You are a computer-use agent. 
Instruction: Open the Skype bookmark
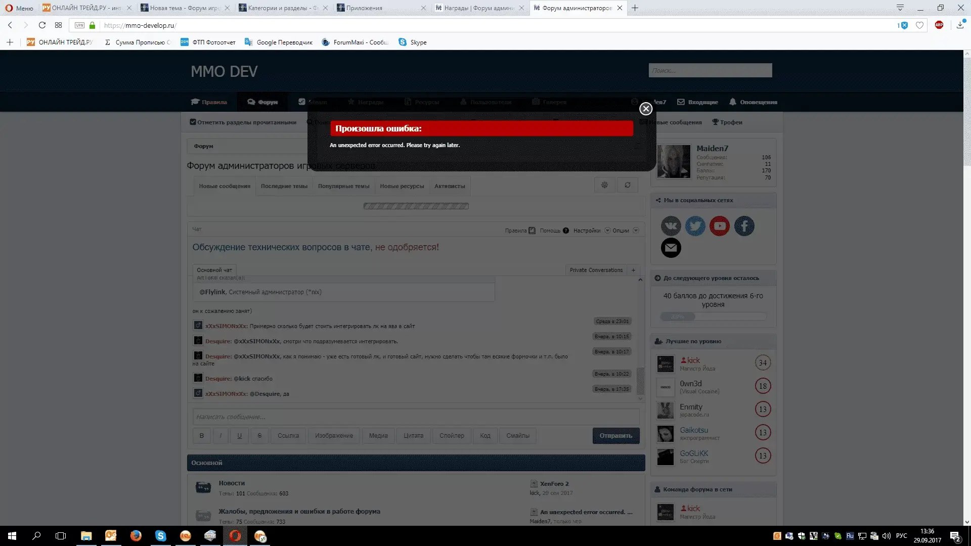(x=413, y=42)
